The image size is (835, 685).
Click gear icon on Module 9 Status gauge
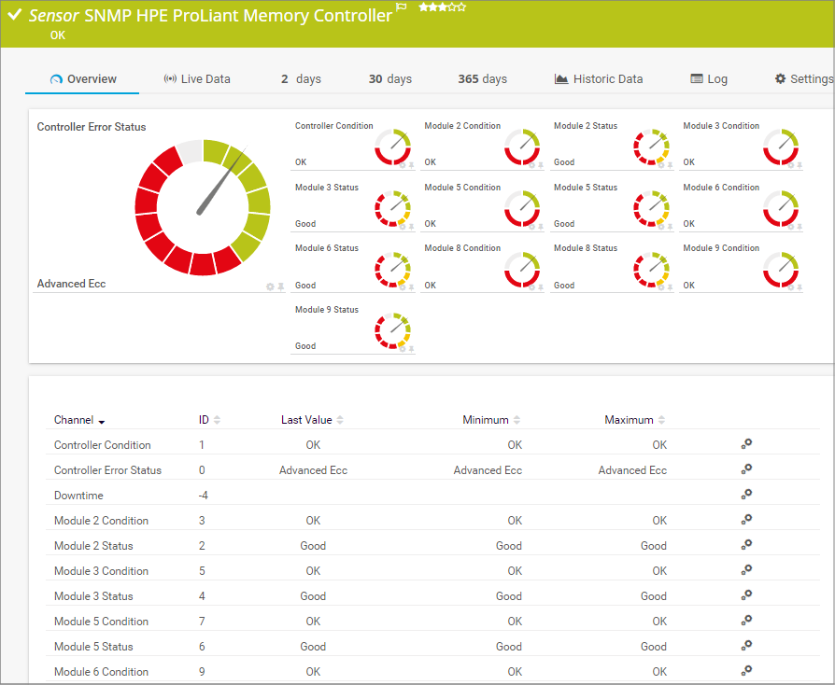[x=403, y=349]
